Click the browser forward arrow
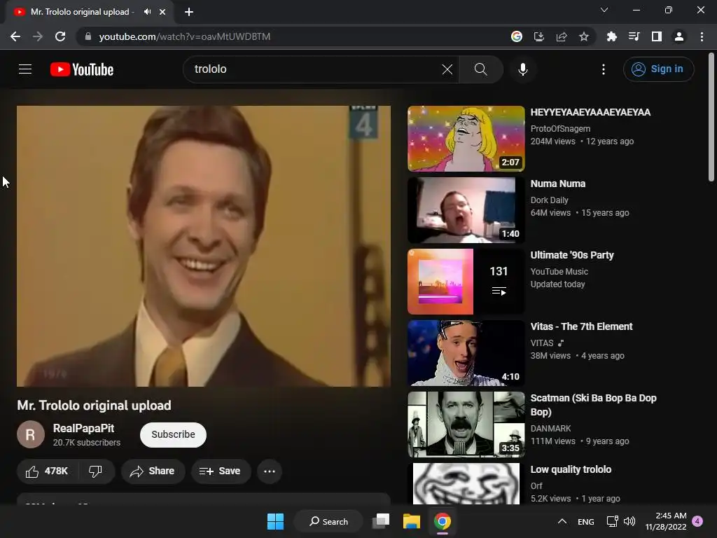This screenshot has height=538, width=717. pos(38,36)
